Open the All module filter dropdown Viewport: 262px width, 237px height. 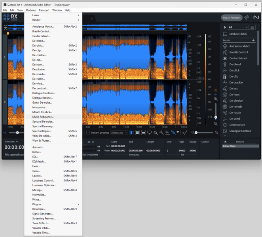click(x=238, y=27)
